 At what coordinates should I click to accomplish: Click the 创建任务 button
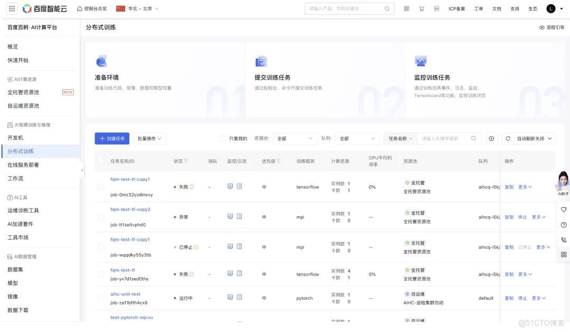112,138
